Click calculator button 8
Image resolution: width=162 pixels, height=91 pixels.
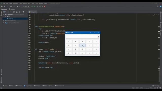tap(75, 41)
